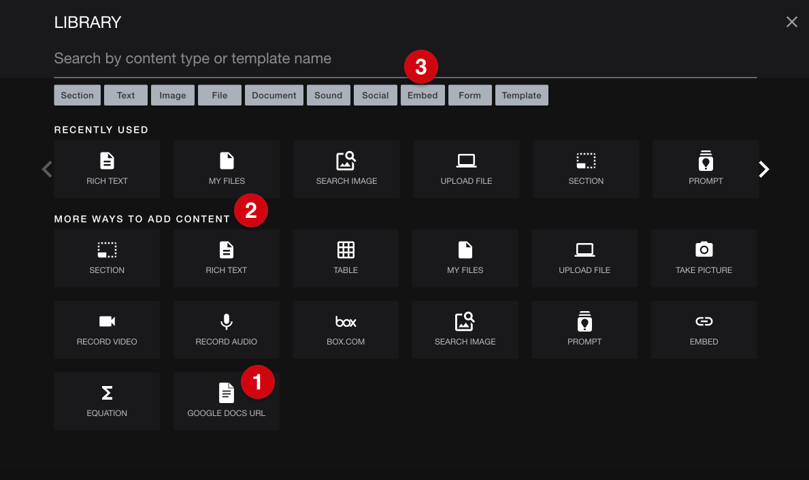
Task: Show next Recently Used items
Action: (764, 170)
